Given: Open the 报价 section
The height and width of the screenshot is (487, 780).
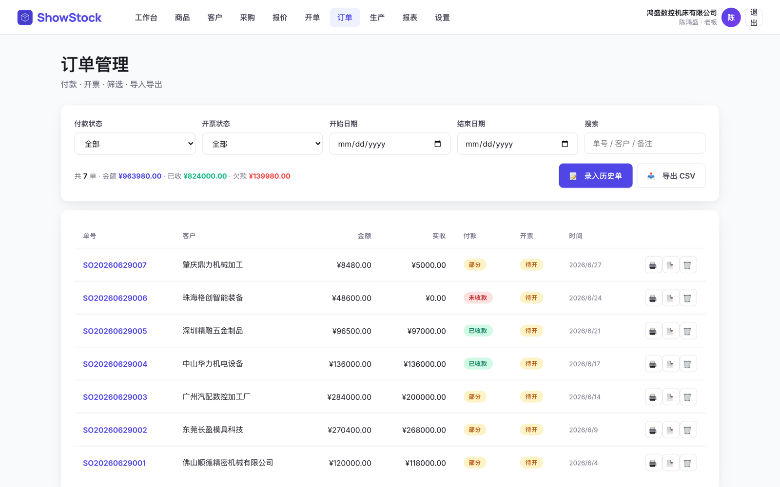Looking at the screenshot, I should pyautogui.click(x=280, y=18).
